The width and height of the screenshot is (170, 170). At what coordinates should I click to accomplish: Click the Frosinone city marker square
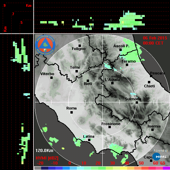click(109, 127)
